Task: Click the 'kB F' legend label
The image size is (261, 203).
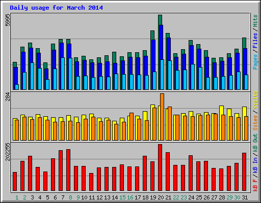Action: coord(255,185)
